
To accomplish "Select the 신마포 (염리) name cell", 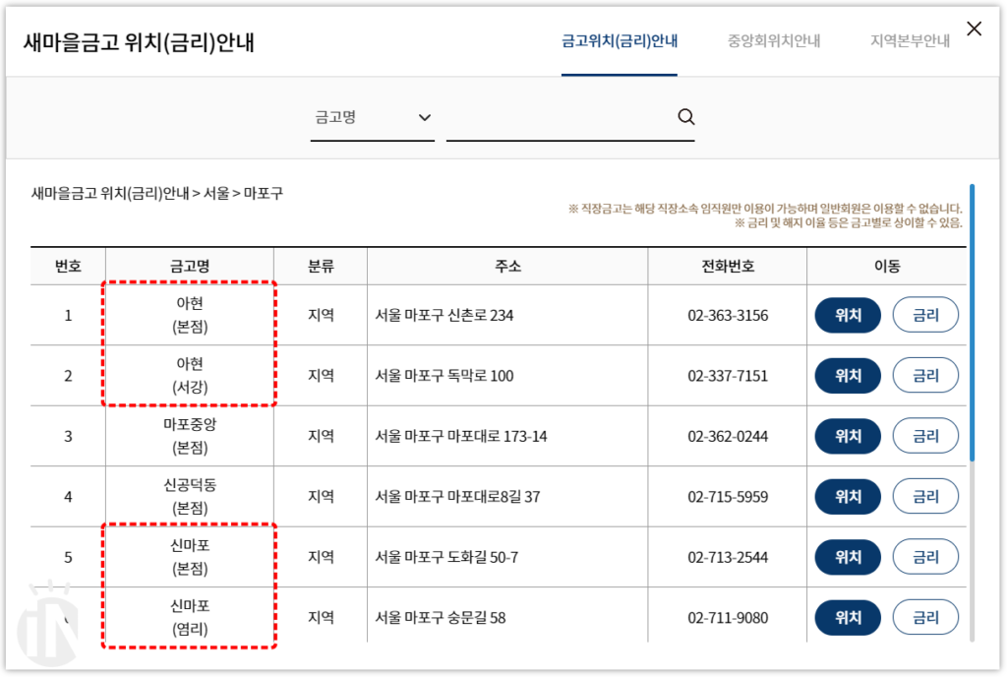I will click(190, 617).
